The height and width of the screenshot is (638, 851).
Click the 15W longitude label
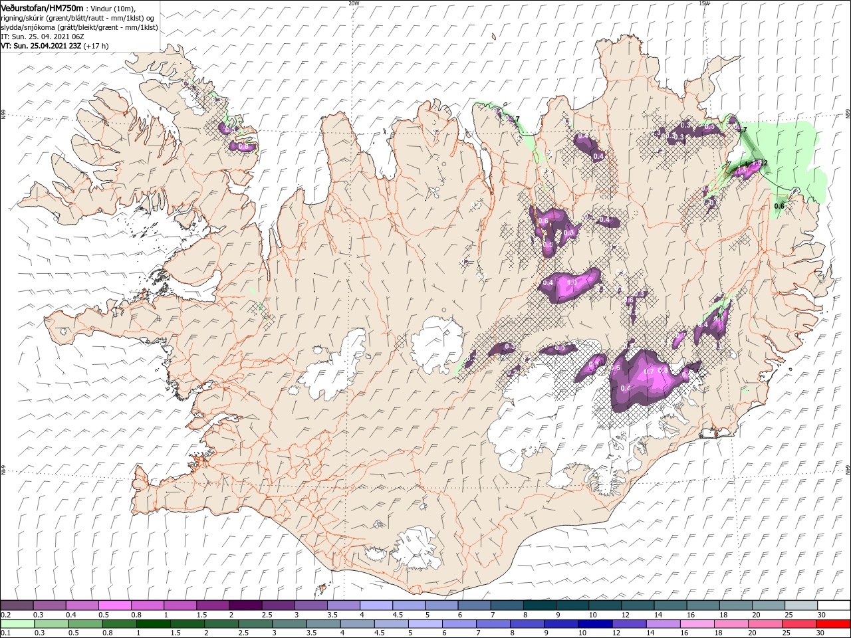(x=704, y=3)
